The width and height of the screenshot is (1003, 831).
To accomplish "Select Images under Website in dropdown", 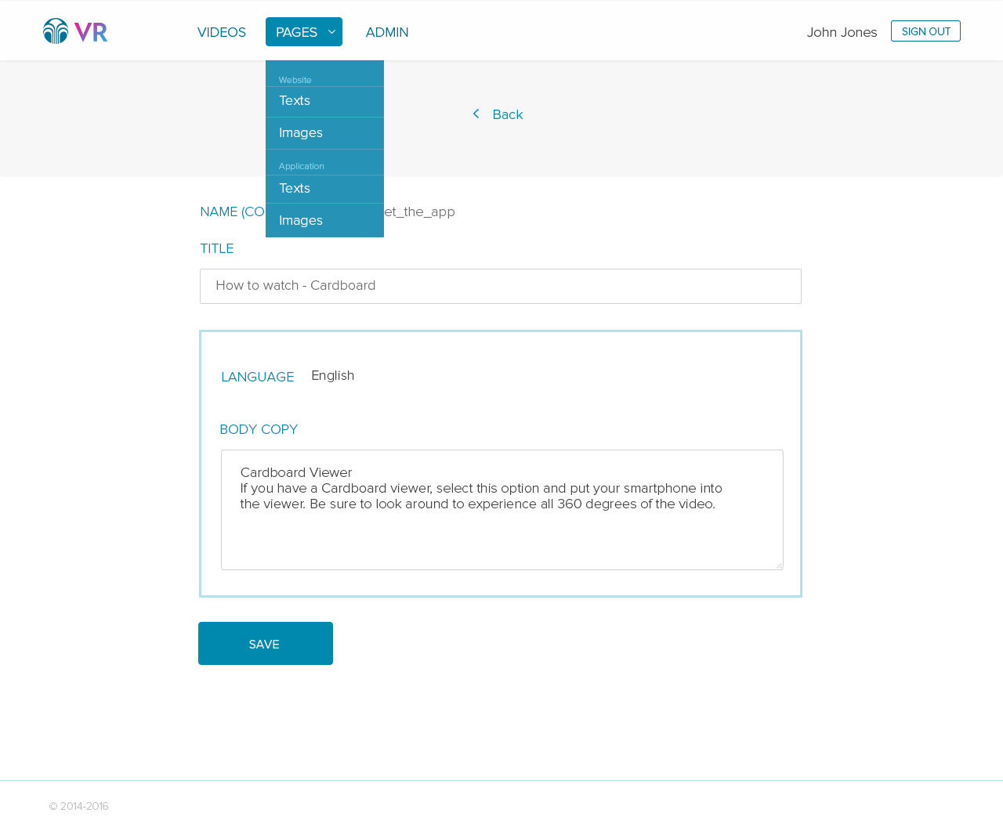I will (x=301, y=133).
